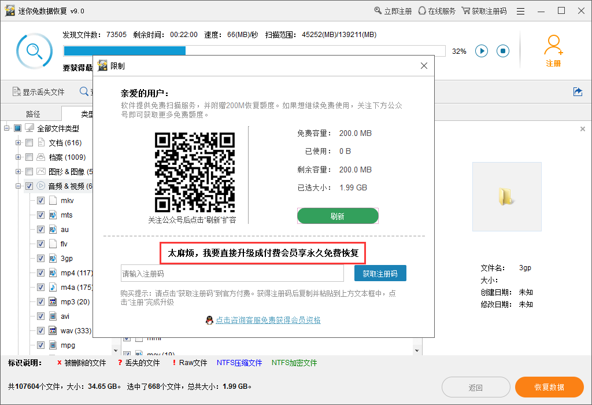Uncheck the mkv checkbox
Viewport: 592px width, 405px height.
[x=41, y=200]
